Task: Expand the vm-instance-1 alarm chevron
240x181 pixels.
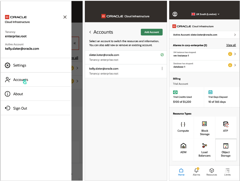Action: click(236, 54)
